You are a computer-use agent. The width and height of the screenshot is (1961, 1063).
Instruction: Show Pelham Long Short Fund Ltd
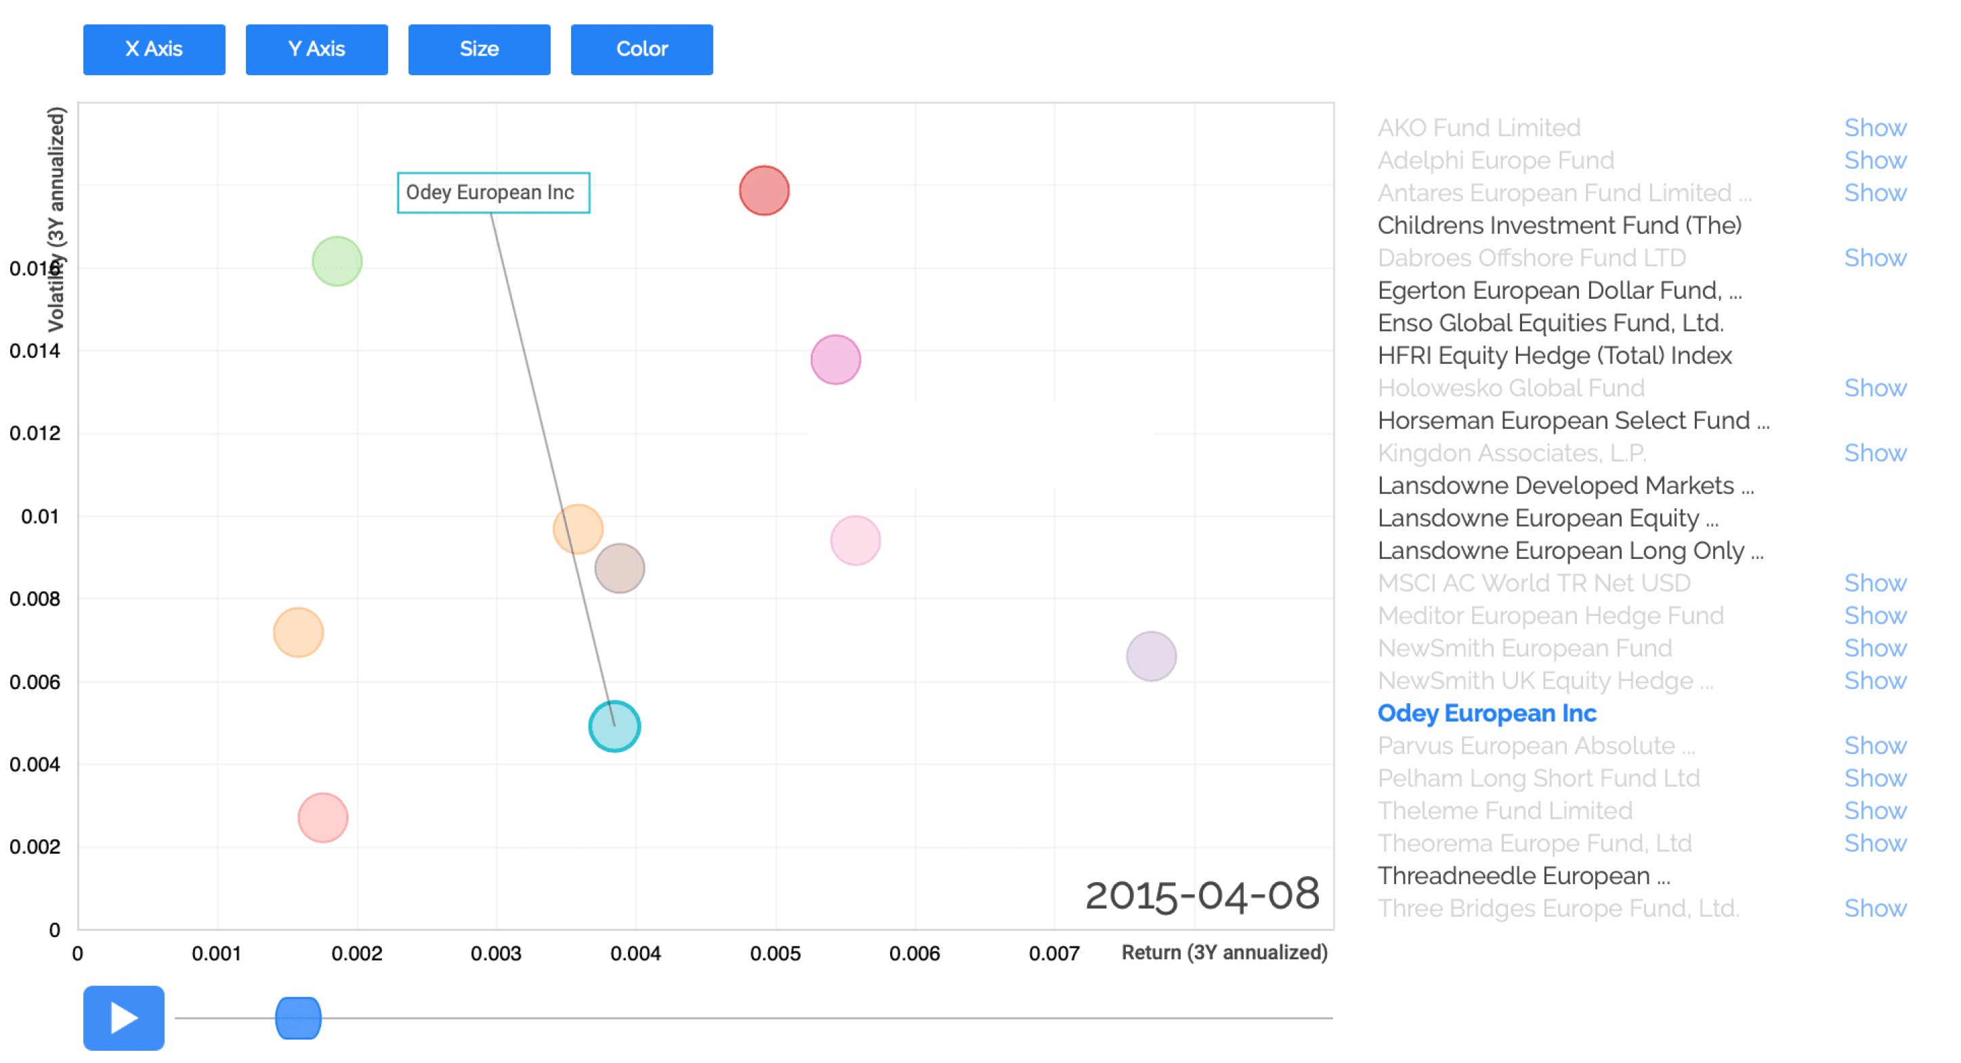click(1875, 779)
